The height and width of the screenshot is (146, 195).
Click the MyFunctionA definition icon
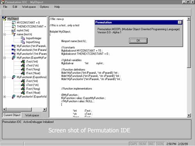tap(14, 50)
